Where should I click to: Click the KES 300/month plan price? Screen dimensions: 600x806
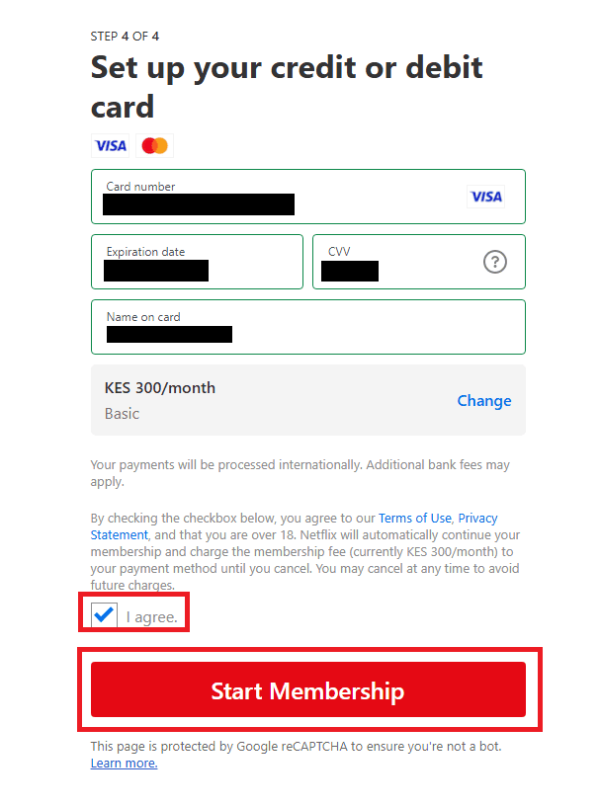click(160, 387)
